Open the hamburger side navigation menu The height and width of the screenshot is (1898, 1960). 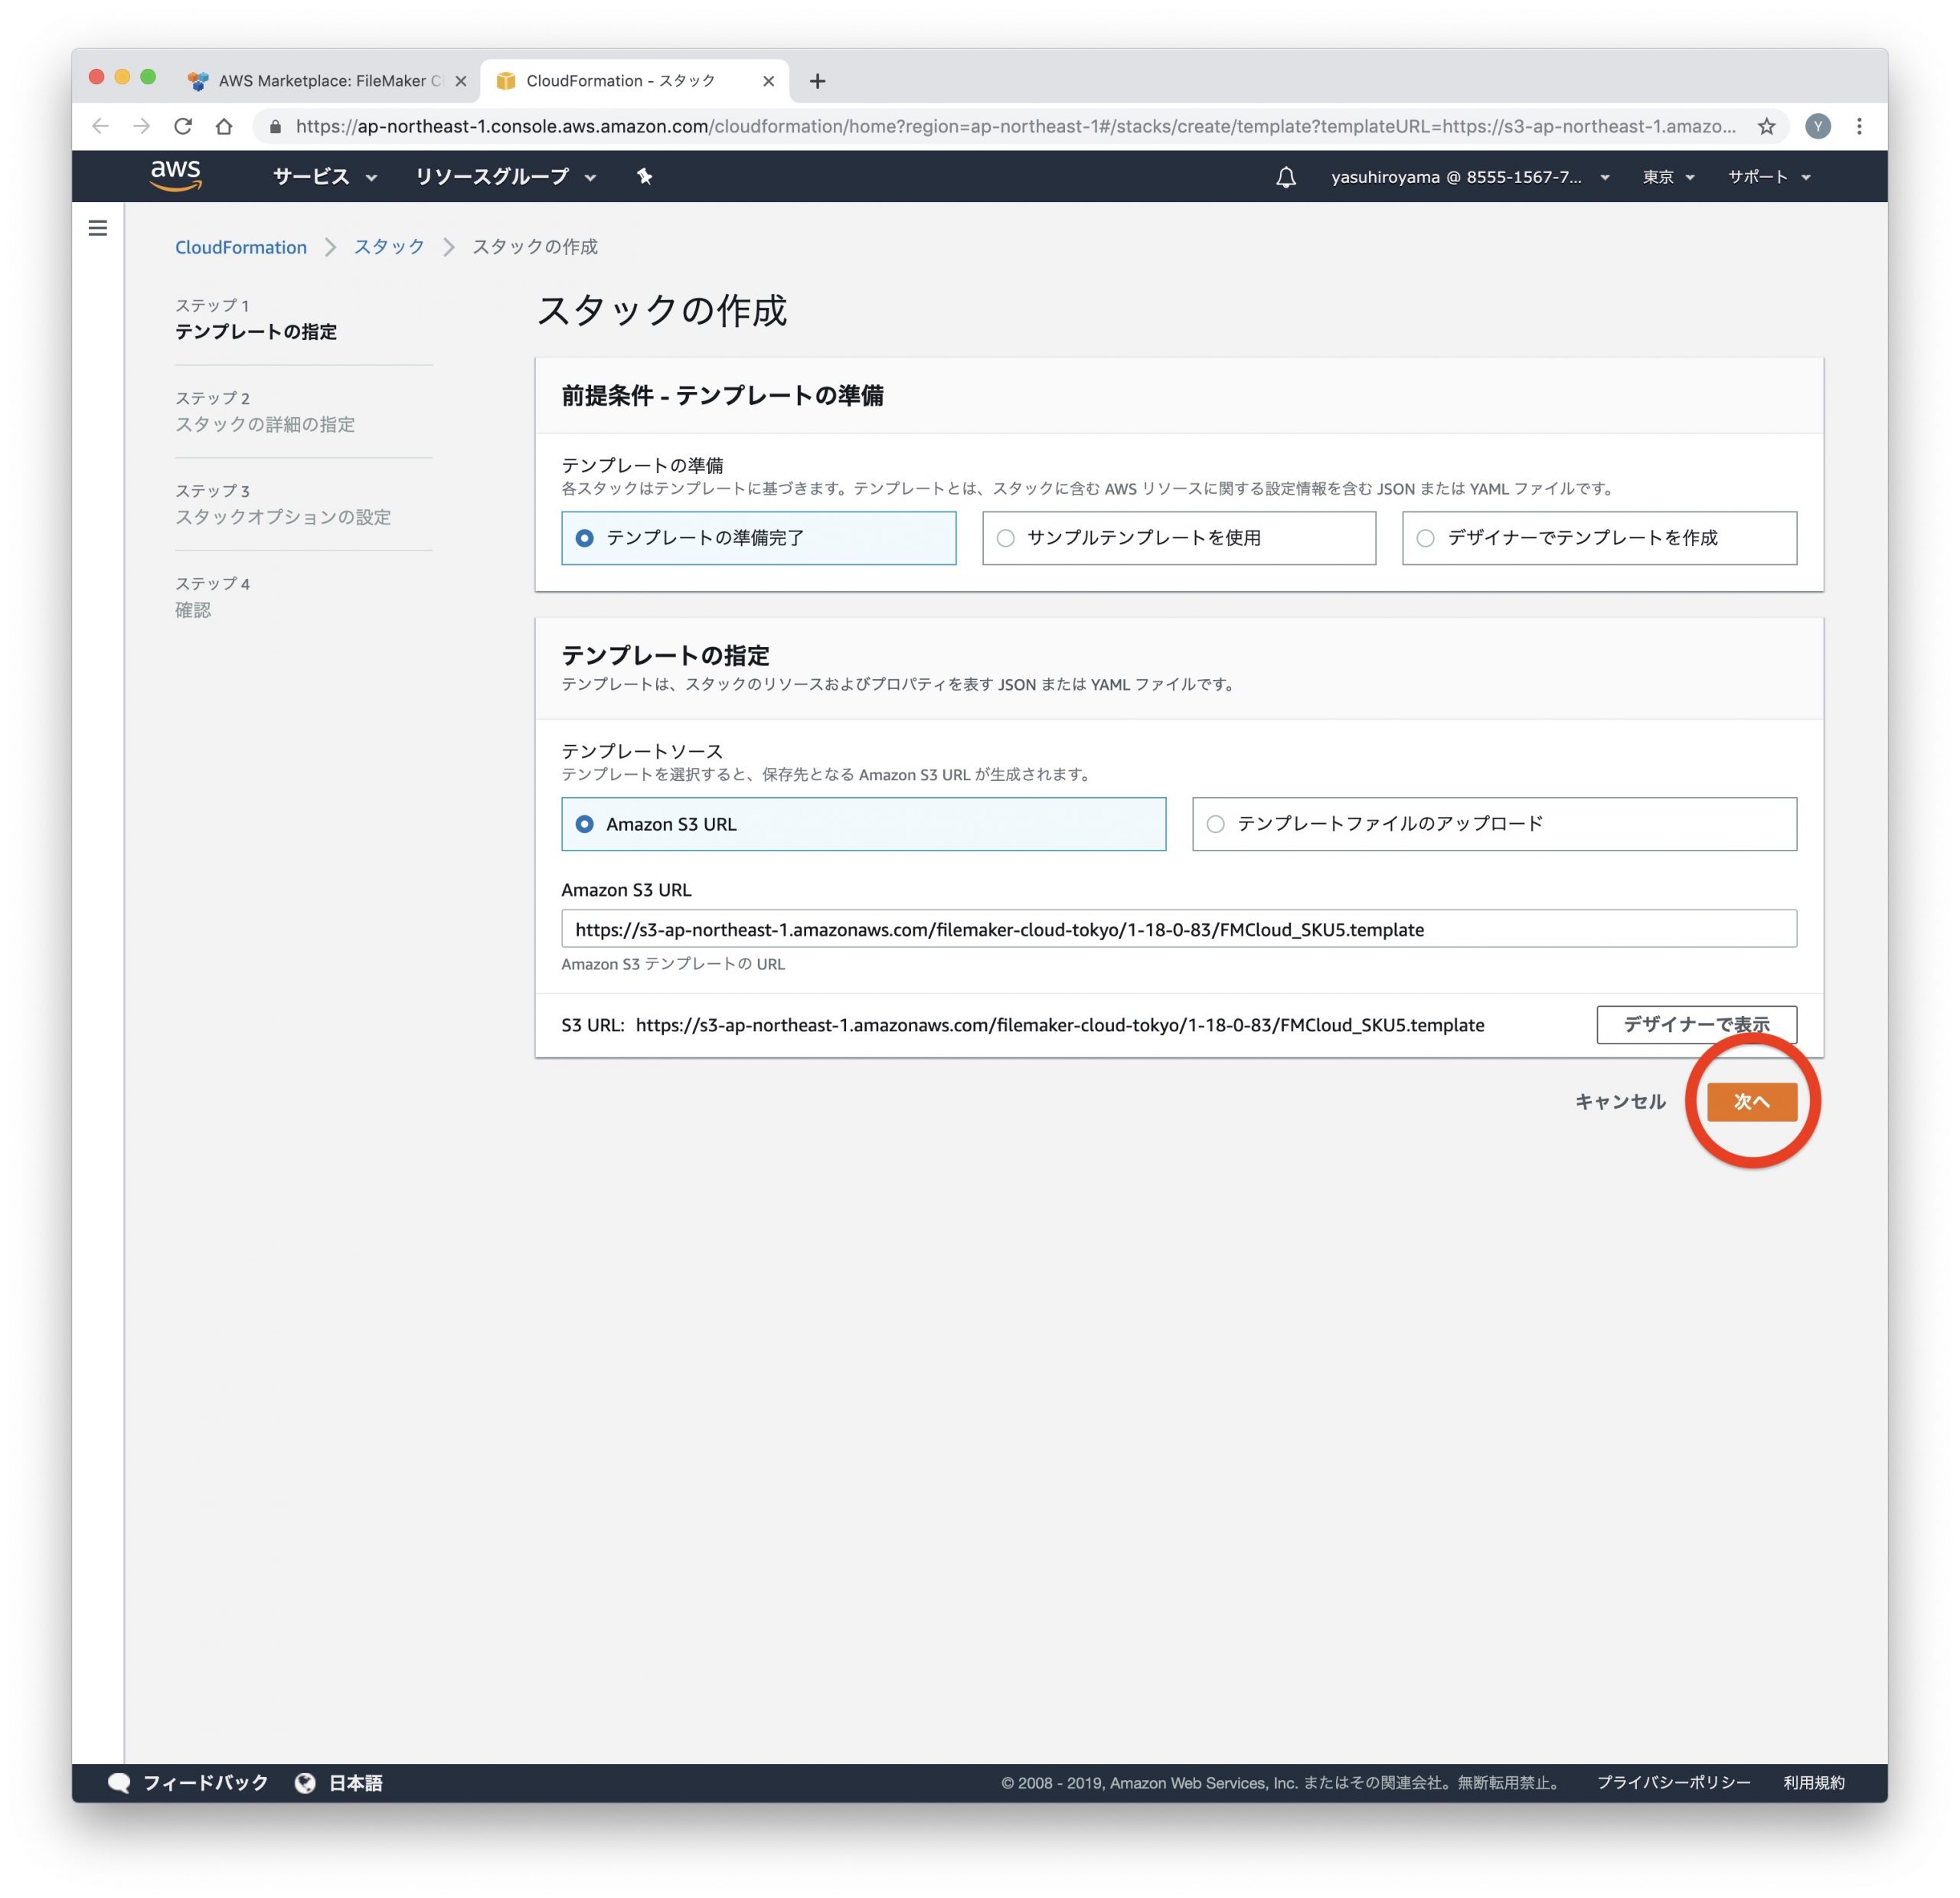click(x=98, y=228)
